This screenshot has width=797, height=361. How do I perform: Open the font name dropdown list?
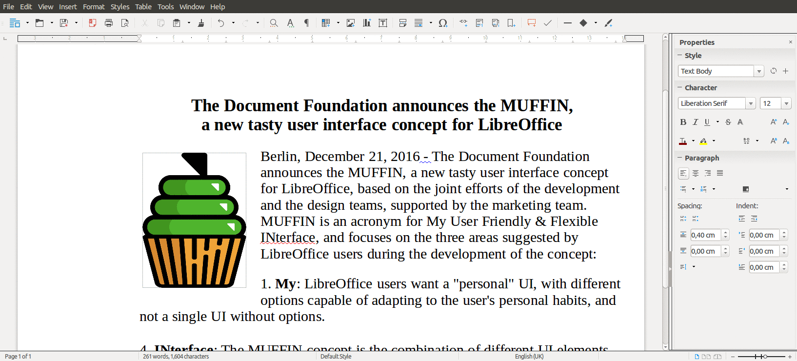(751, 103)
